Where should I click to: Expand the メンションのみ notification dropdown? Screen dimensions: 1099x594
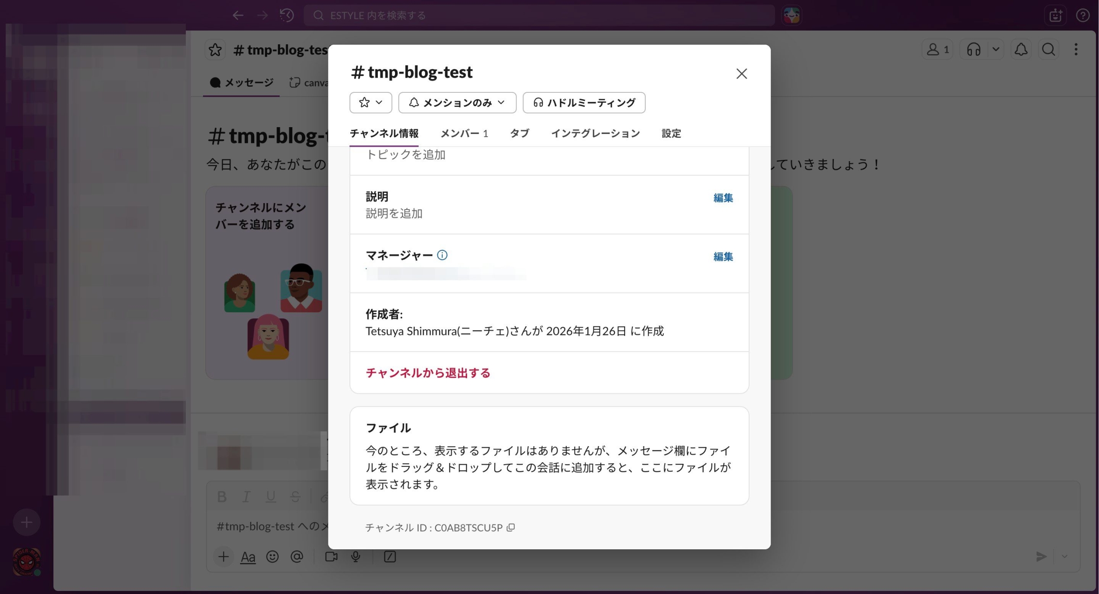[457, 103]
